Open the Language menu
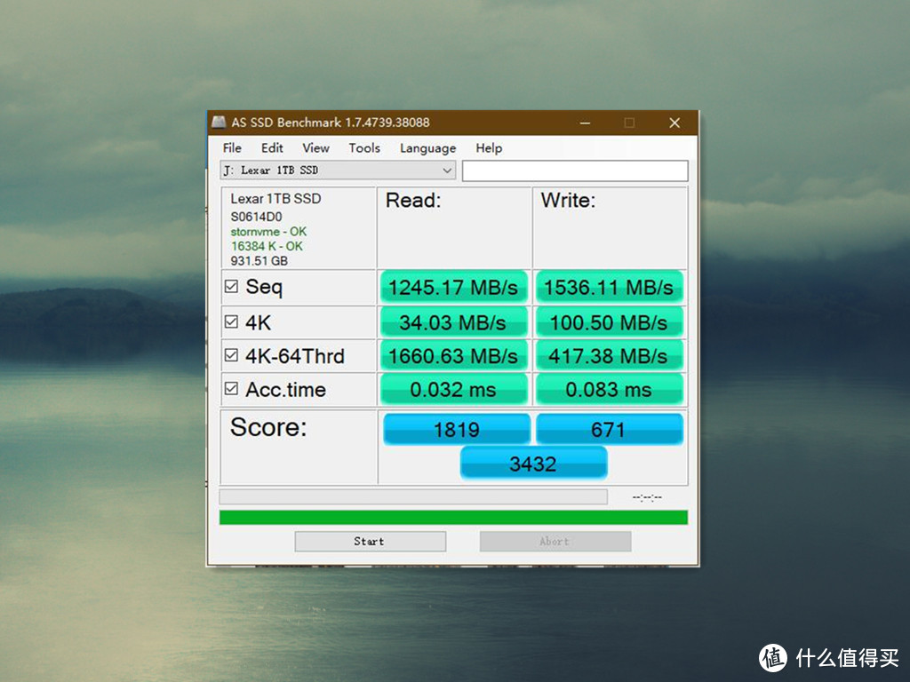Viewport: 910px width, 682px height. 427,148
